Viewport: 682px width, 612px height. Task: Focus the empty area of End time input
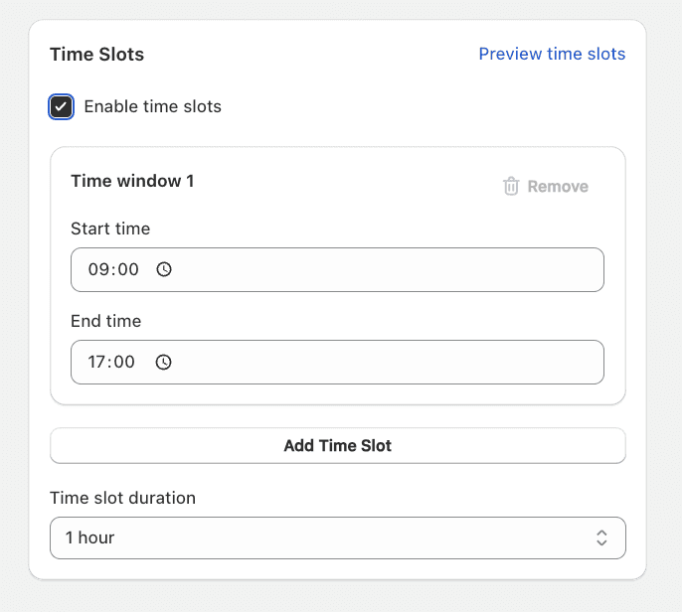[388, 363]
